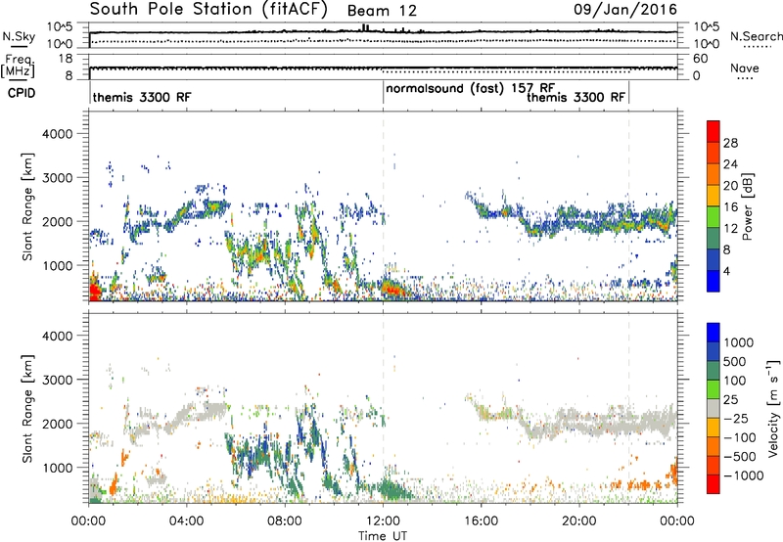Click the 'Time UT' axis title
This screenshot has width=783, height=542.
pyautogui.click(x=383, y=536)
